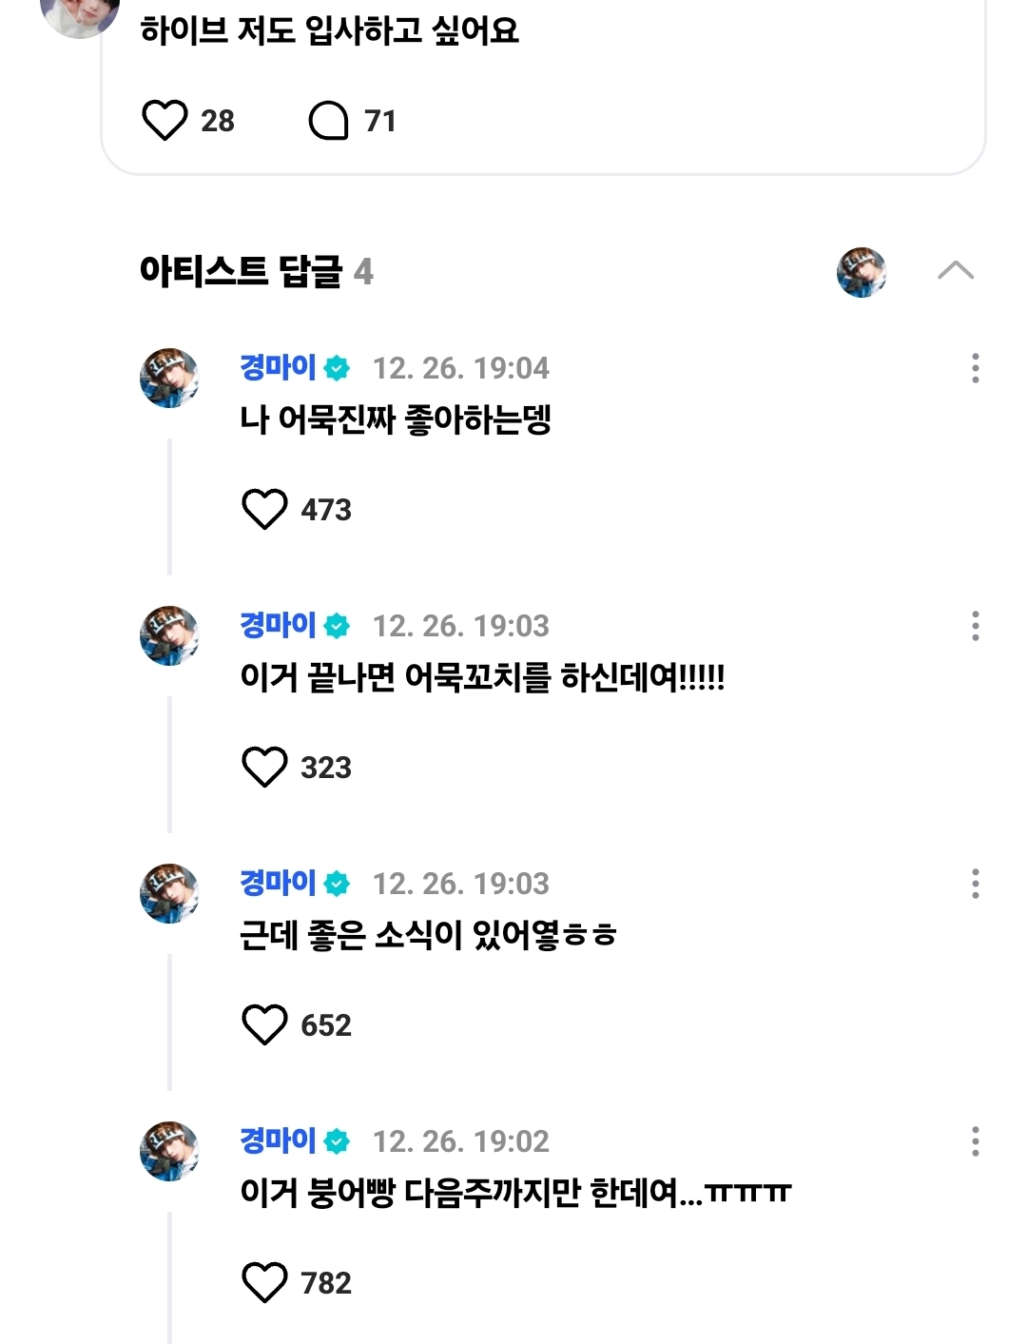This screenshot has width=1027, height=1344.
Task: Heart the reply with 652 likes
Action: [264, 1024]
